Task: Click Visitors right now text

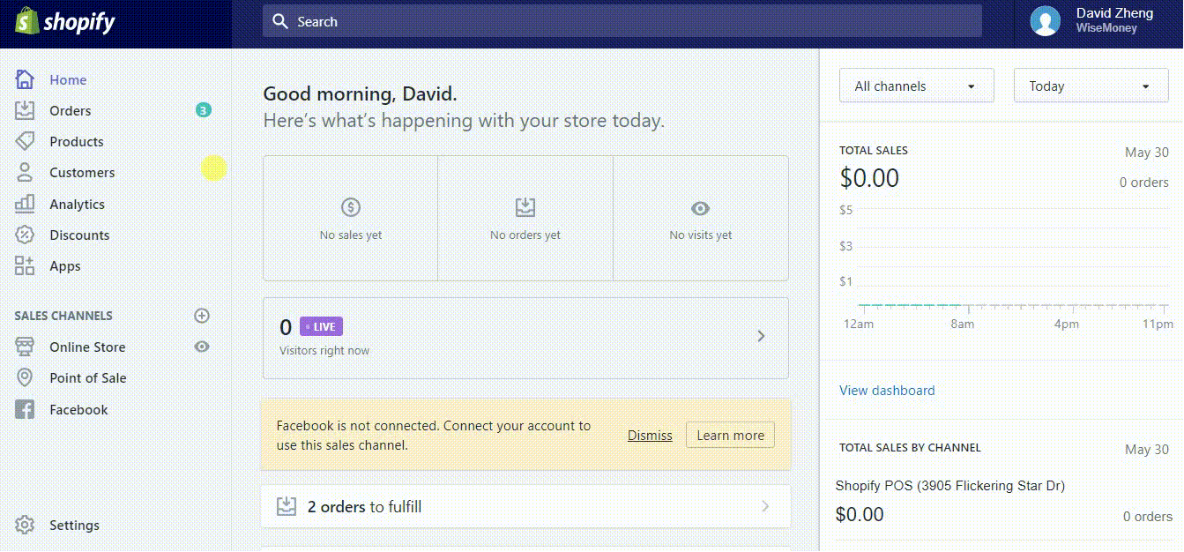Action: 324,350
